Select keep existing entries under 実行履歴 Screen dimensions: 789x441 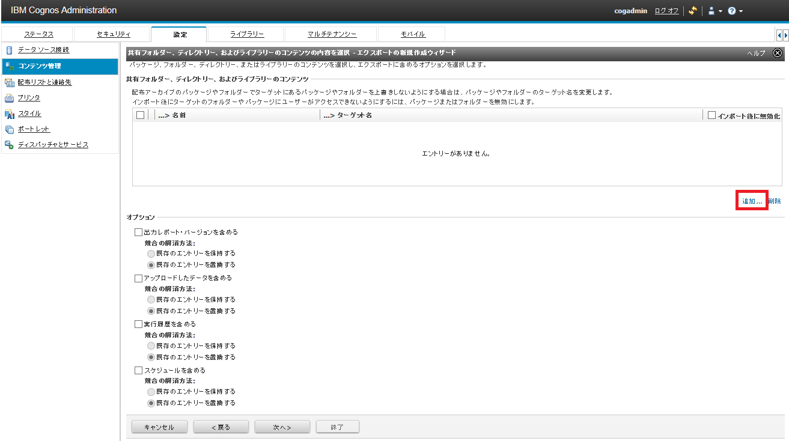click(151, 345)
